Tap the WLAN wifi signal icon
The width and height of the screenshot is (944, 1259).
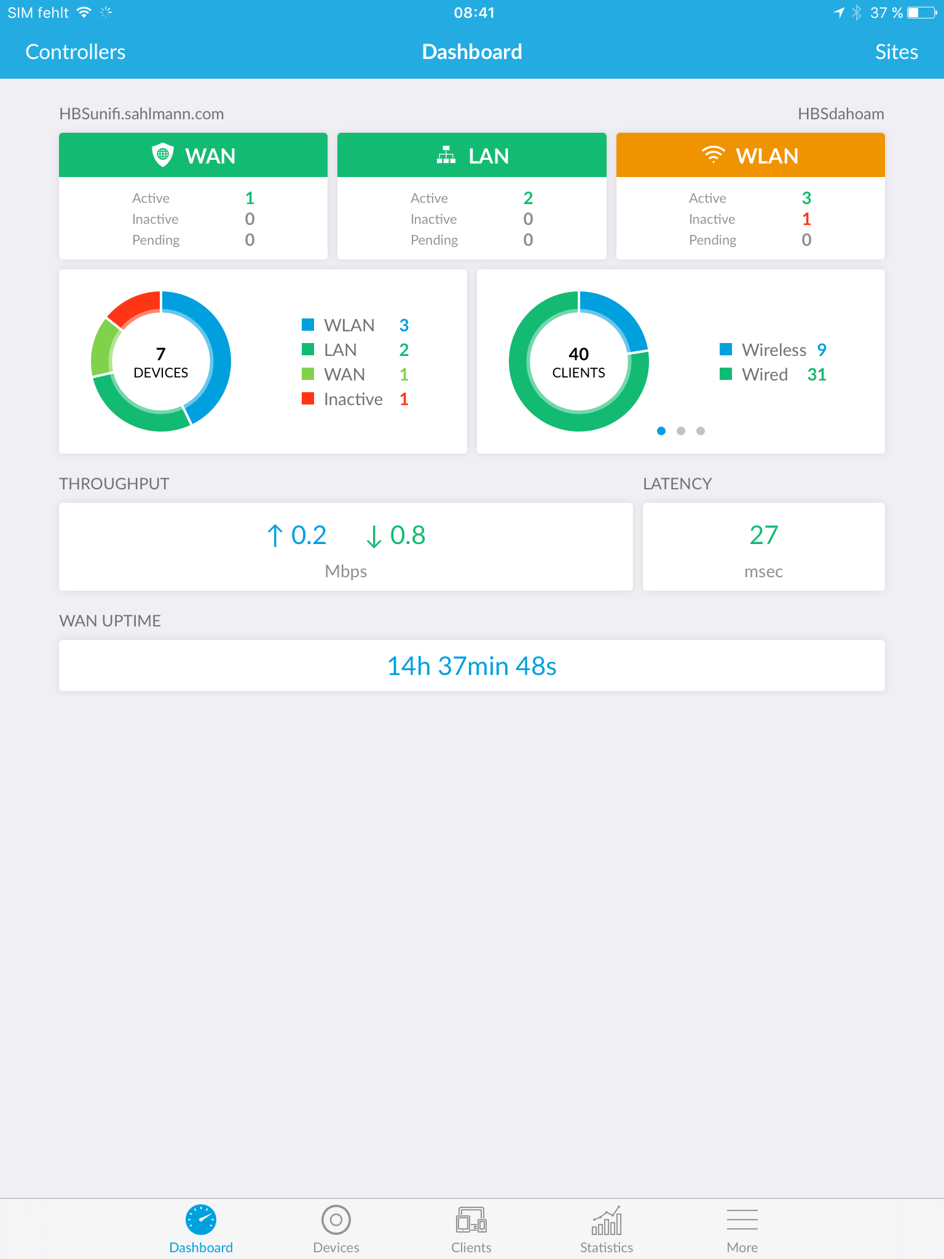click(x=713, y=155)
